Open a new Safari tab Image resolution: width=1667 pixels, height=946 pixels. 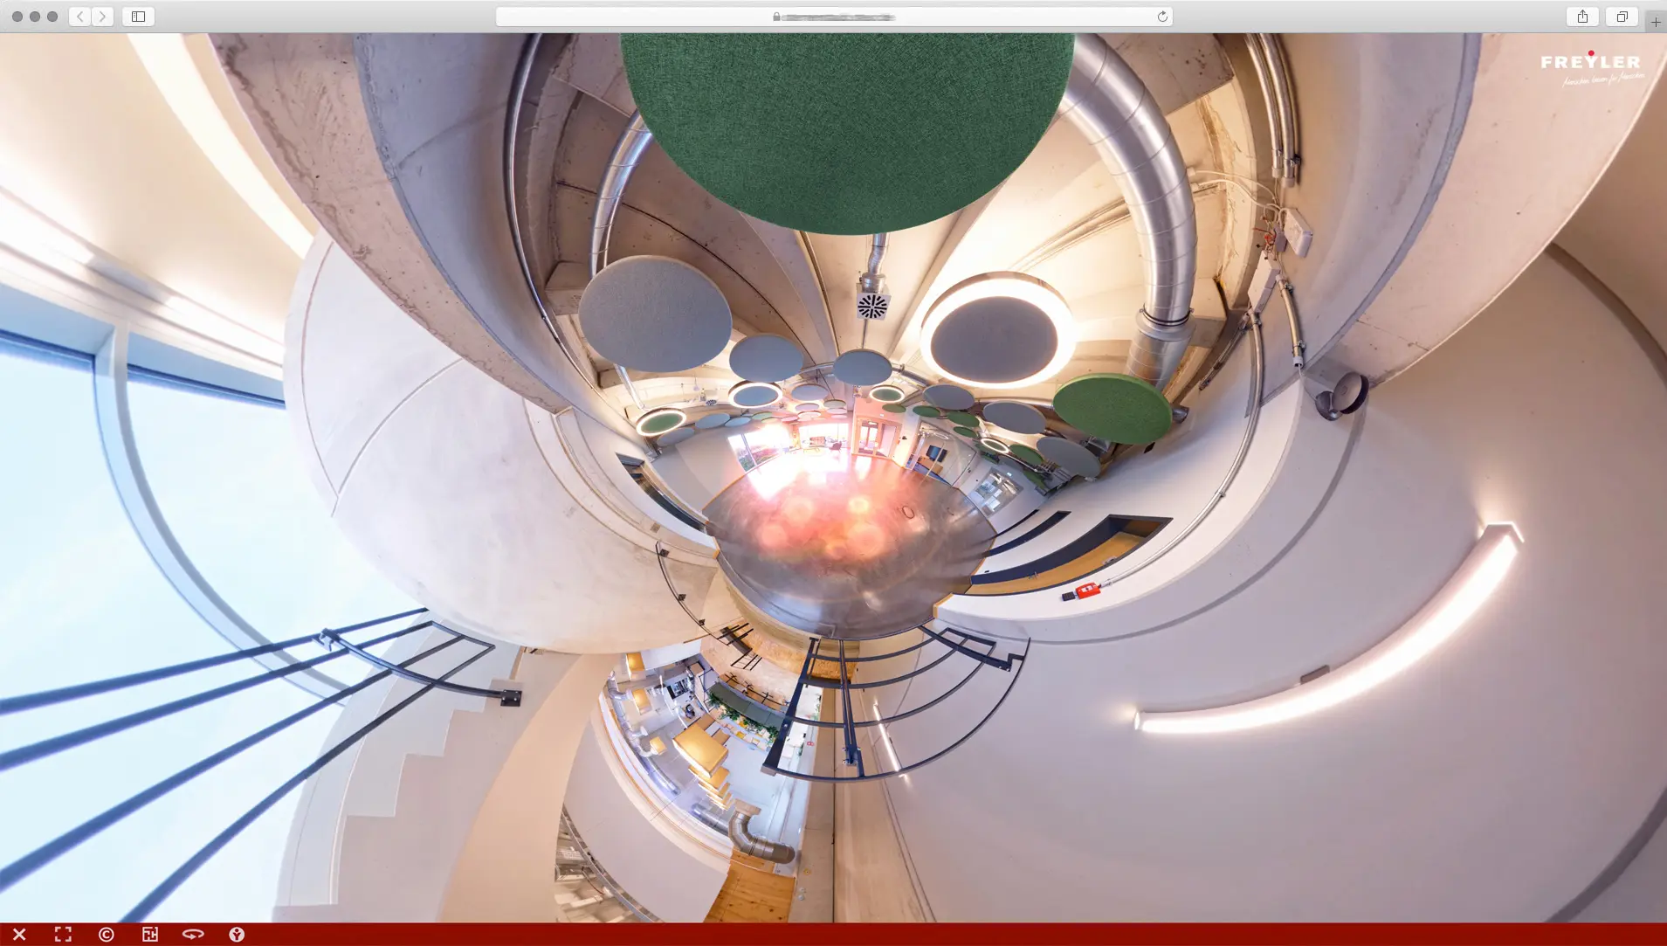coord(1656,22)
